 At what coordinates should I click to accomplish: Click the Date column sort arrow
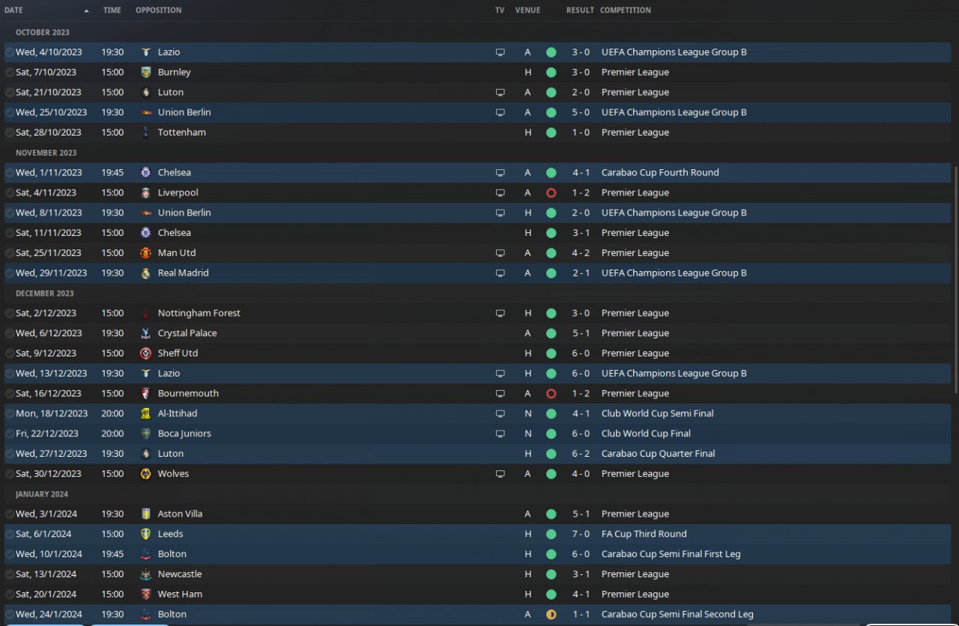[x=86, y=11]
